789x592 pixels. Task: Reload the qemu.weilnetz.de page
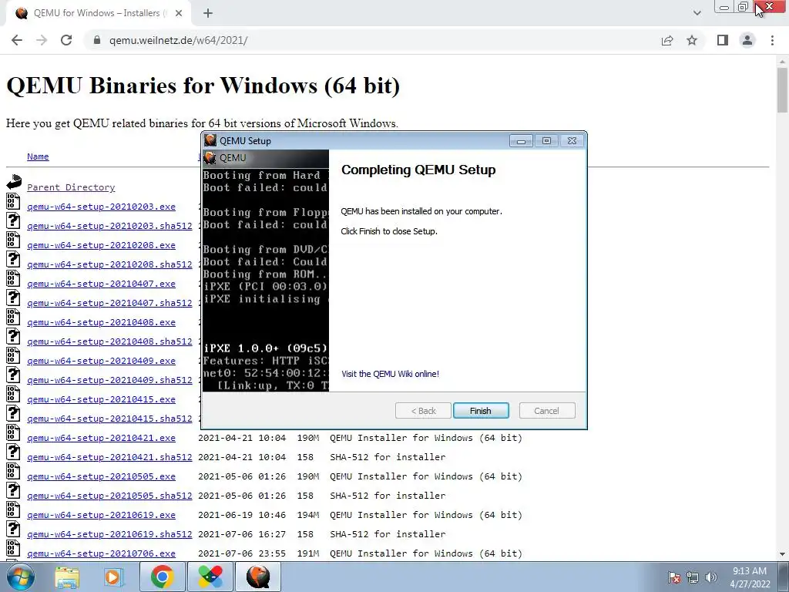(66, 40)
